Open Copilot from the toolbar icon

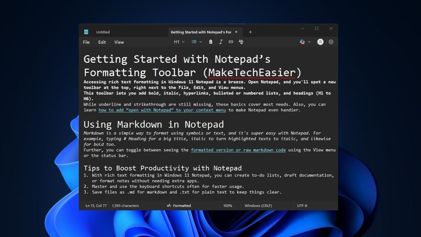click(302, 42)
